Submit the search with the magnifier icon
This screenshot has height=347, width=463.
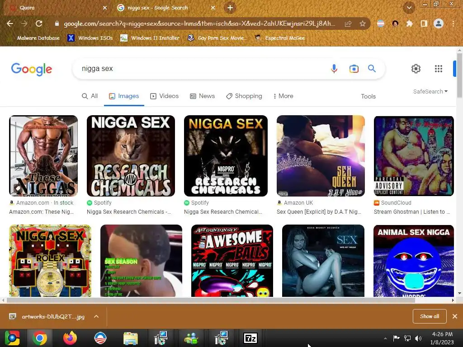pyautogui.click(x=372, y=69)
